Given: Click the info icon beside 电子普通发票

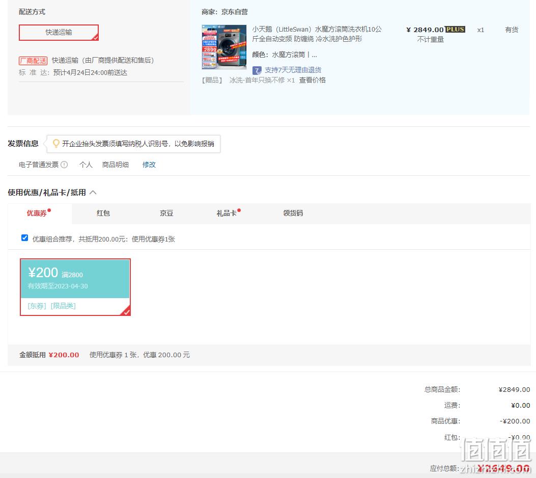Looking at the screenshot, I should point(64,165).
